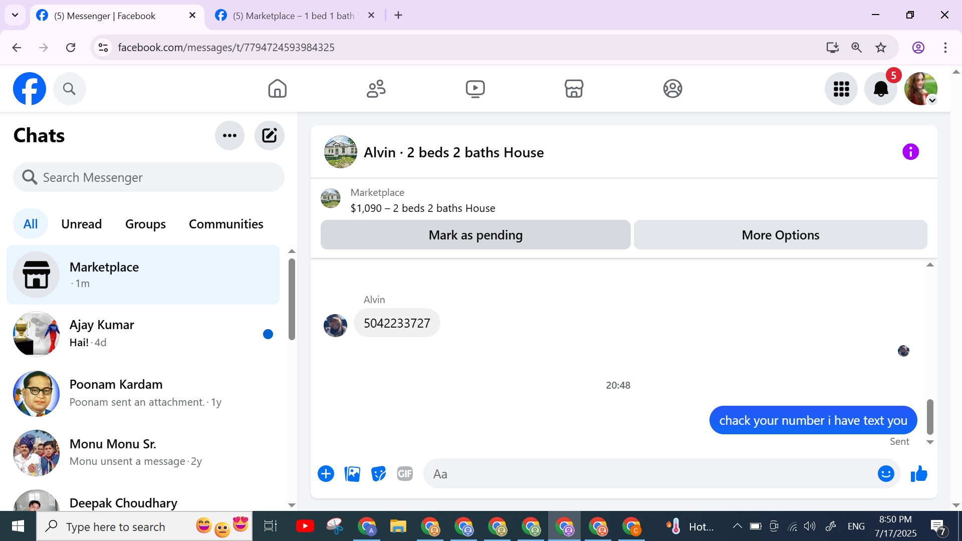Open the Marketplace chat thread
Viewport: 962px width, 541px height.
(x=143, y=275)
